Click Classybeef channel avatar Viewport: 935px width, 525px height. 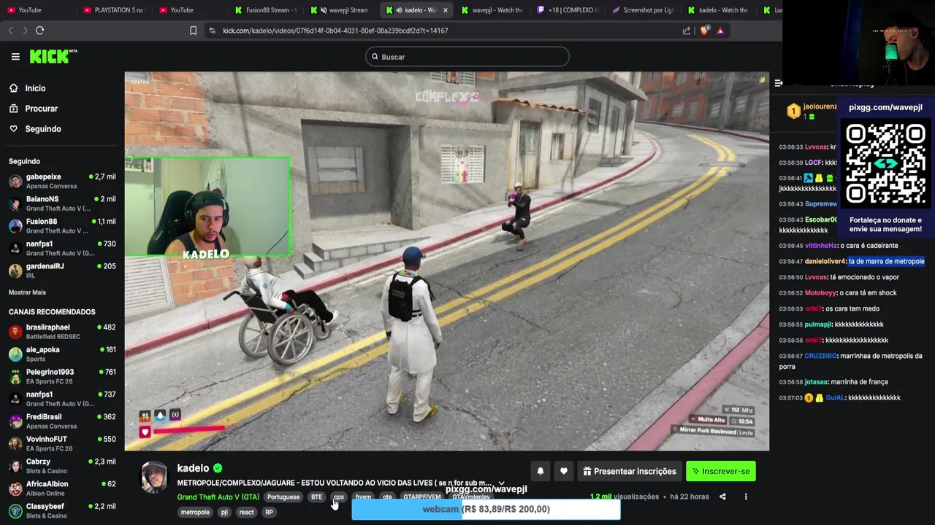click(15, 510)
